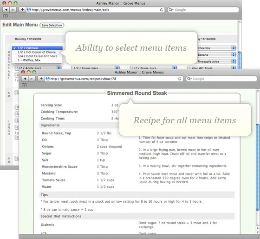Open the Banana dropdown
The width and height of the screenshot is (260, 239).
click(216, 55)
